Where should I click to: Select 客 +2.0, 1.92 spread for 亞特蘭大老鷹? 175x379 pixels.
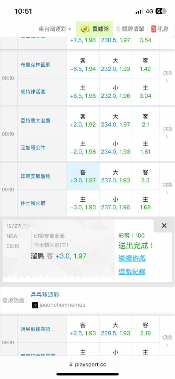coord(83,121)
